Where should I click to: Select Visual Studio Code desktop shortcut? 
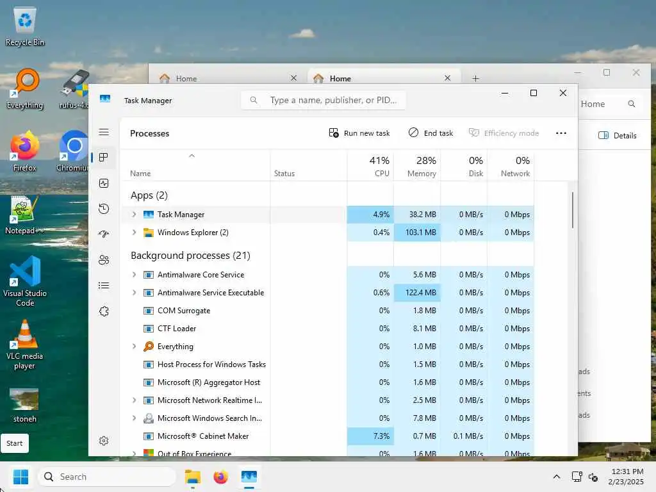point(25,282)
